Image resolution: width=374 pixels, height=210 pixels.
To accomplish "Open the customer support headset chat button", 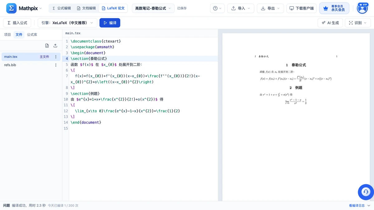I will (x=366, y=192).
